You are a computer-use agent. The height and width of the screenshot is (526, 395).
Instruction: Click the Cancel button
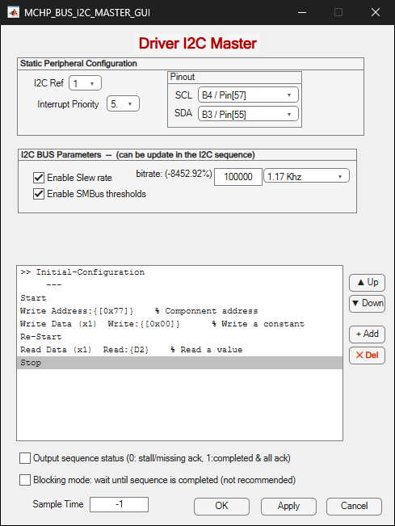(x=354, y=506)
